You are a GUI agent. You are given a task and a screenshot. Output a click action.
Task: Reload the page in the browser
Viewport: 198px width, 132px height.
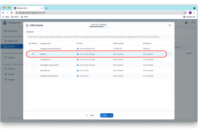click(12, 13)
